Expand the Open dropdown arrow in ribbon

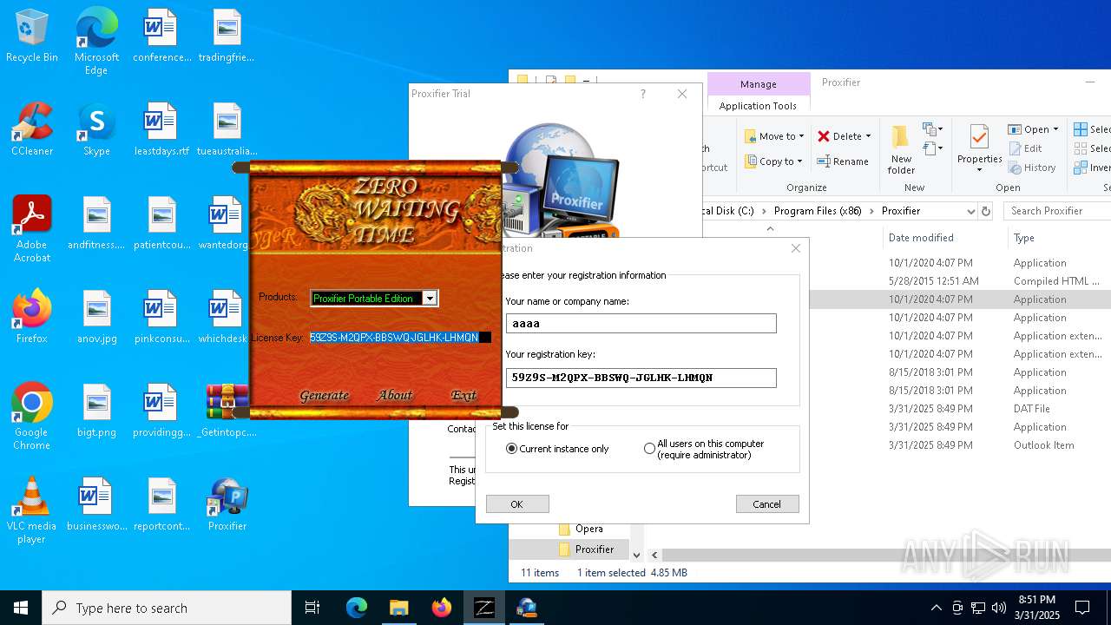point(1055,129)
